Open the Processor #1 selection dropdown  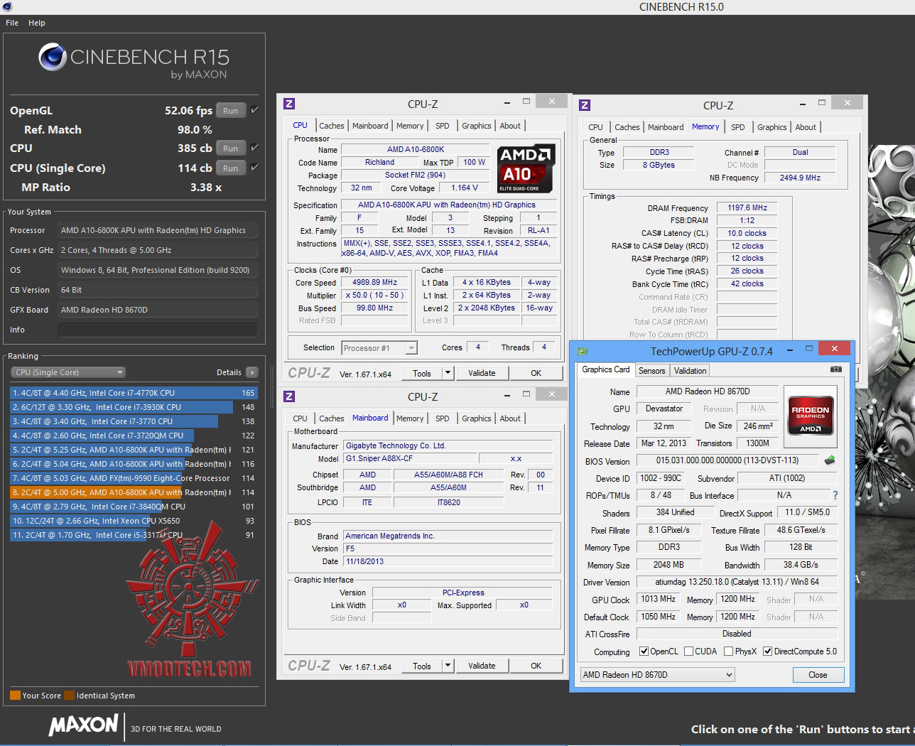click(x=379, y=348)
